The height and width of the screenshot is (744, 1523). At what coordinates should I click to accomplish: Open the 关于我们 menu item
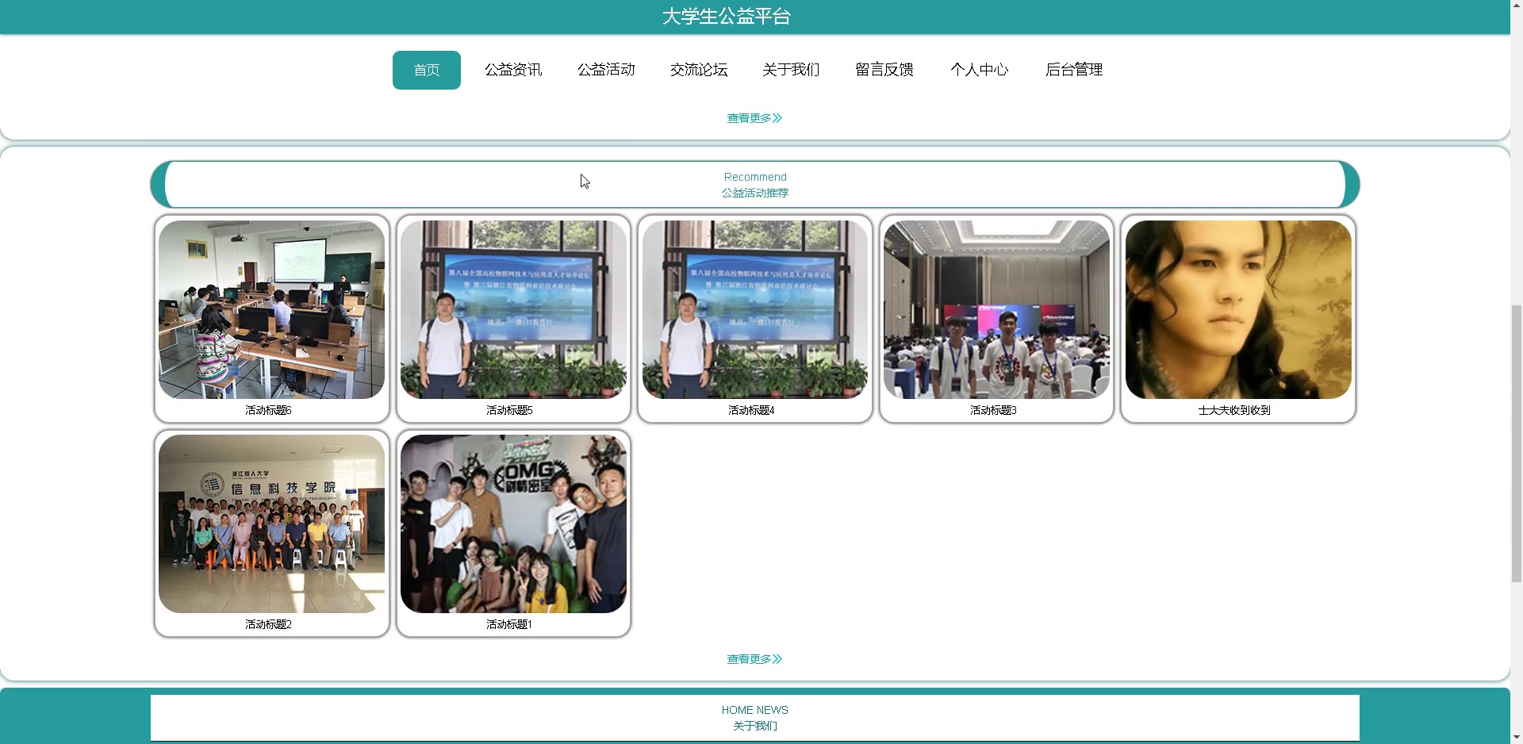pos(791,70)
